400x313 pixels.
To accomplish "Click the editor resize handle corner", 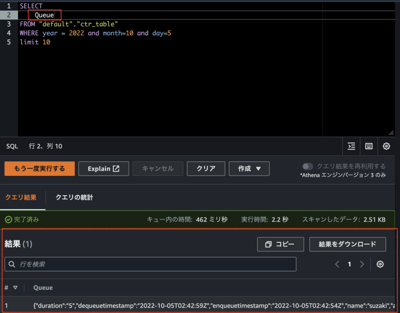I will pos(391,133).
